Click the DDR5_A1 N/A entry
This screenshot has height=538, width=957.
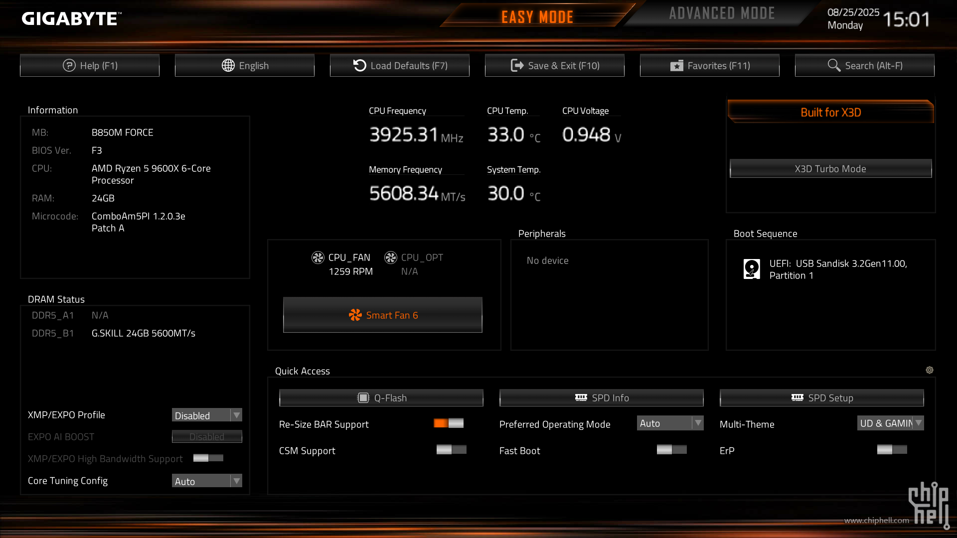[x=100, y=315]
